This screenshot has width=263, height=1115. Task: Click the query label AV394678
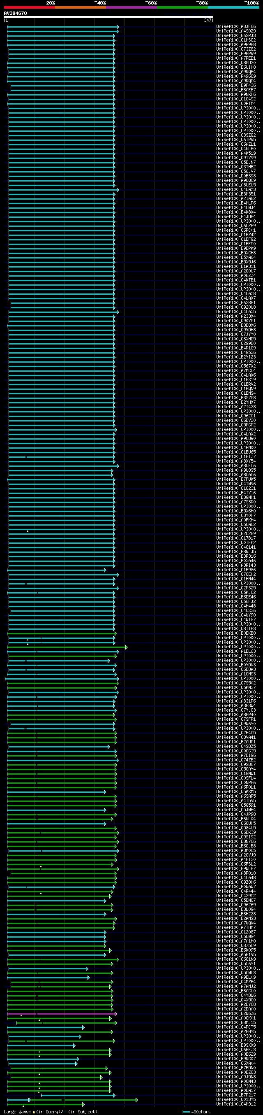pyautogui.click(x=15, y=14)
